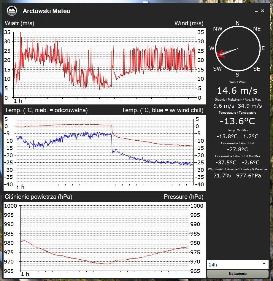
Task: Click the Arctowski station logo icon
Action: pyautogui.click(x=12, y=11)
